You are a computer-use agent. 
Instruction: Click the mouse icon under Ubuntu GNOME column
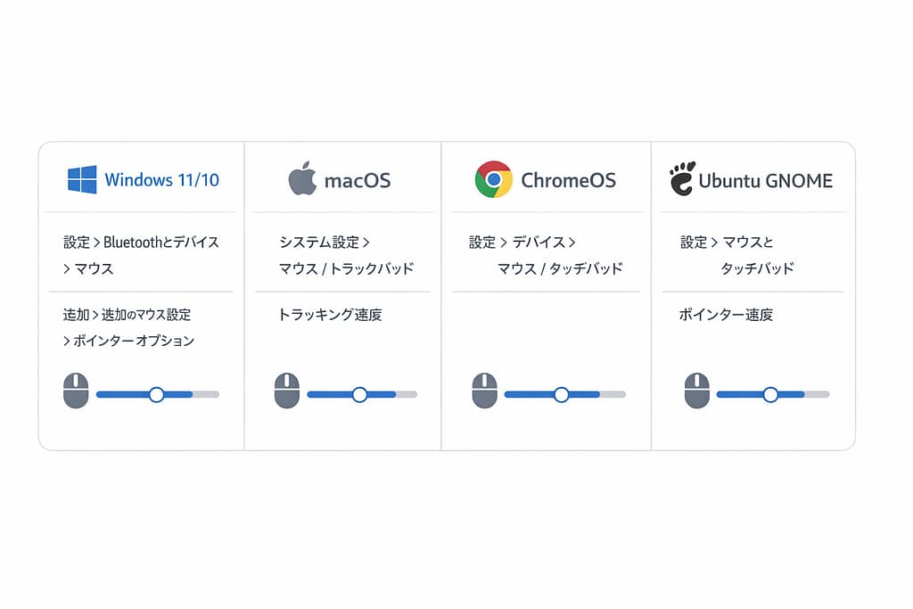pos(696,391)
